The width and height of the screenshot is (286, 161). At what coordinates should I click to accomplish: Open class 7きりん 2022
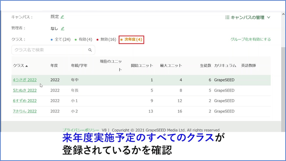(x=25, y=111)
